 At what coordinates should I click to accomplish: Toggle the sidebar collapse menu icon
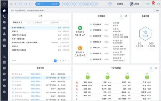tap(11, 4)
